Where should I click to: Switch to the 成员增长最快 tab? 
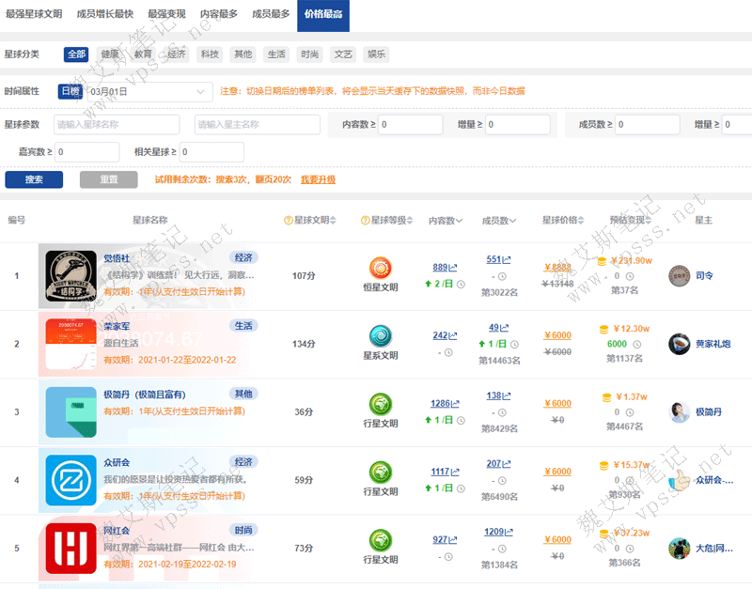coord(105,14)
